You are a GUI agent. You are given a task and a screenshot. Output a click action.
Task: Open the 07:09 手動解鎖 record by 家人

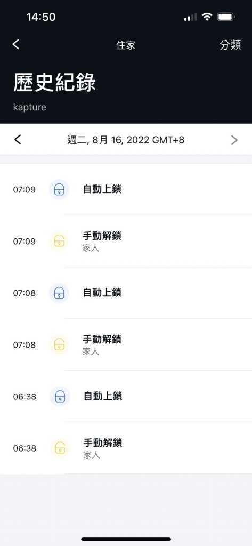[126, 242]
